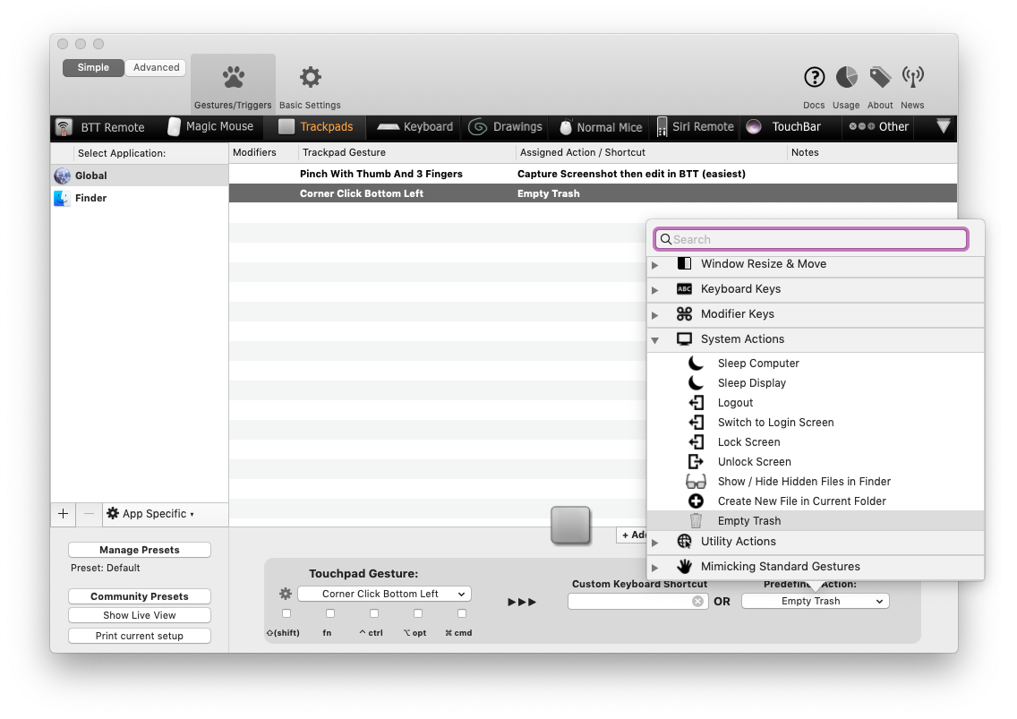Click the System Actions monitor icon
Screen dimensions: 1017x719
click(684, 338)
